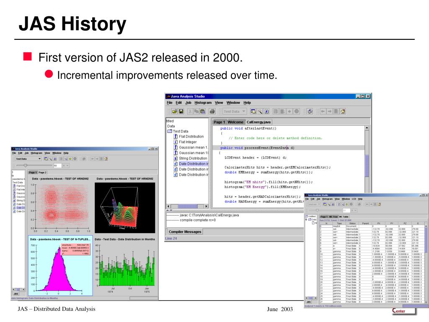Open Histogram menu in center window
This screenshot has width=429, height=322.
(x=203, y=103)
